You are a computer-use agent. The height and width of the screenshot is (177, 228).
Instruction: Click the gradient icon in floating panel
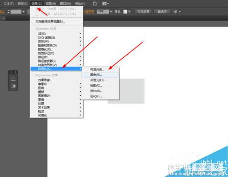(13, 86)
